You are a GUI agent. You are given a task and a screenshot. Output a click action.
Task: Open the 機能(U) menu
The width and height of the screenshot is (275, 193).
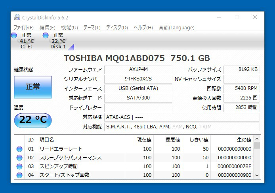(69, 27)
